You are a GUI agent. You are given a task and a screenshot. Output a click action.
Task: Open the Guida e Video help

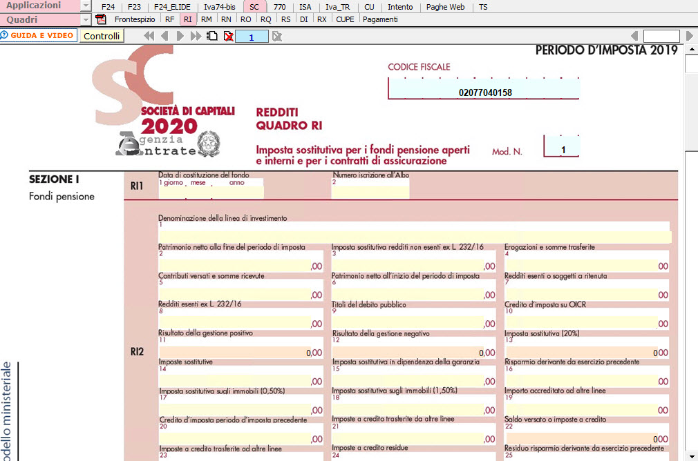(38, 35)
